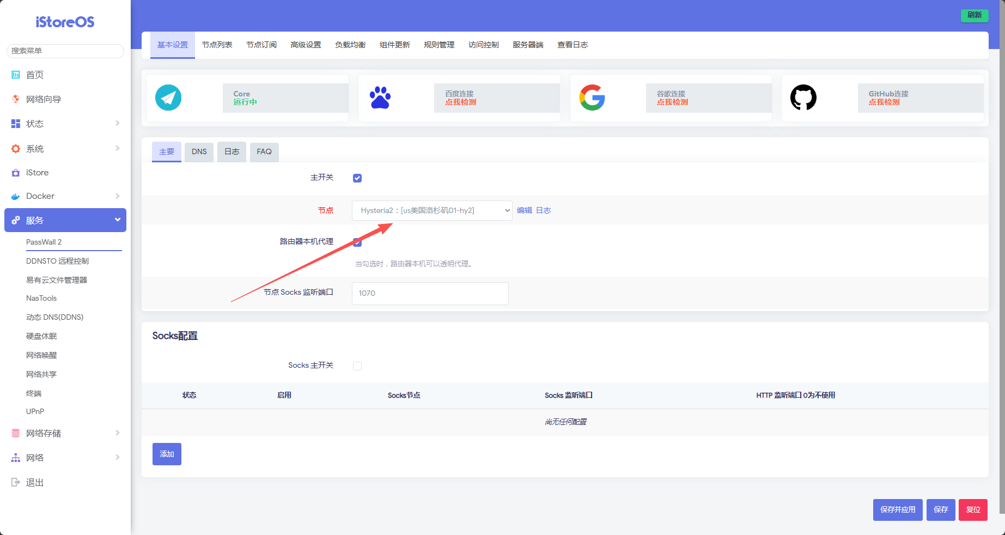1005x535 pixels.
Task: Open 易有云文件管理器 in sidebar
Action: click(x=57, y=280)
